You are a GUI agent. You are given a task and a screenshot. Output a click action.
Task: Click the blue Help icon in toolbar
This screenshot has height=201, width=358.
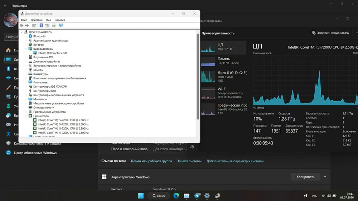[x=41, y=25]
